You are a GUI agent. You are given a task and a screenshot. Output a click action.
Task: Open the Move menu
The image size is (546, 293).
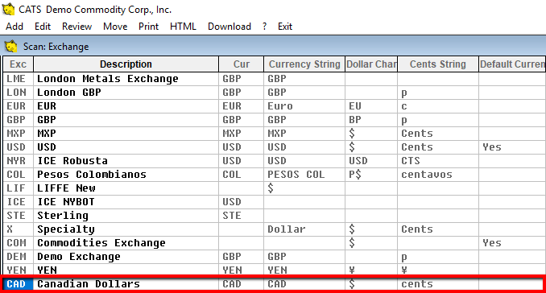[x=115, y=27]
